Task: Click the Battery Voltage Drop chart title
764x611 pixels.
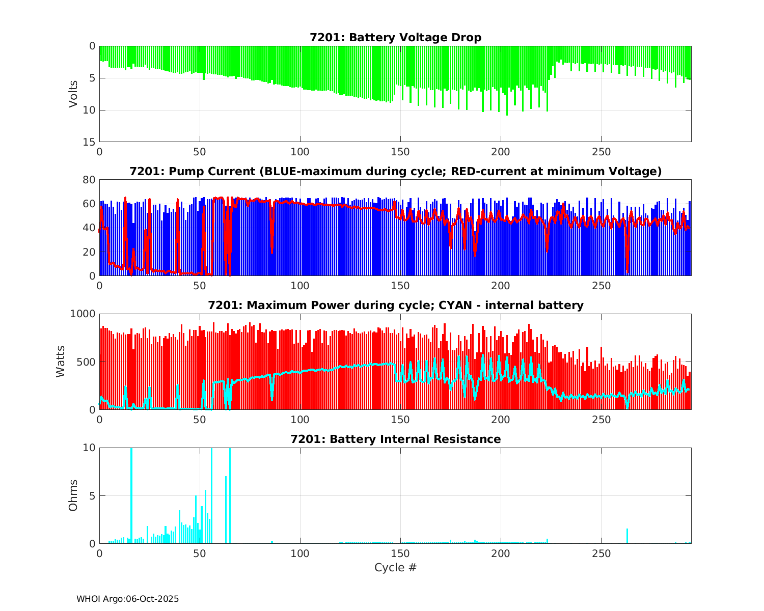Action: click(x=395, y=38)
